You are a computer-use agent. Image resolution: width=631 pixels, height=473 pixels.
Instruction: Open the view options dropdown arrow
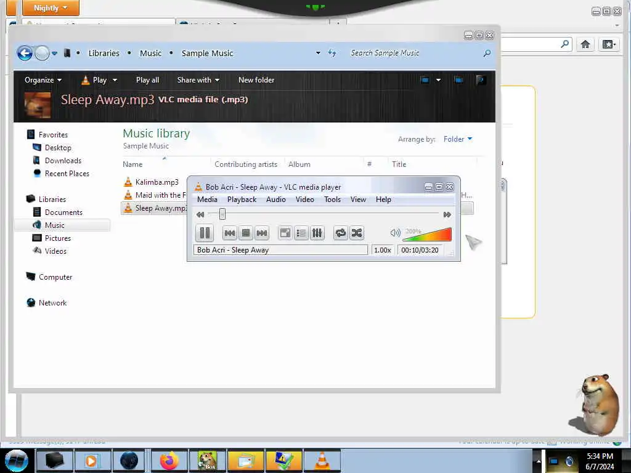point(438,80)
